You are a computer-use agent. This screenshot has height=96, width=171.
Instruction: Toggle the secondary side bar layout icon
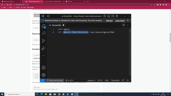(113, 16)
